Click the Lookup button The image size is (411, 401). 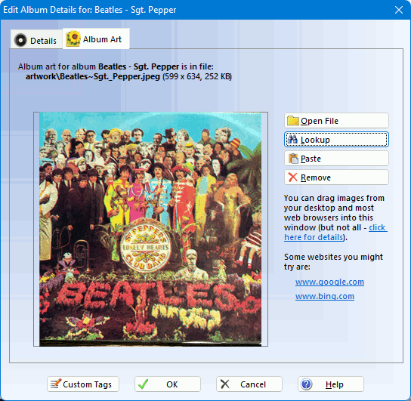(x=336, y=140)
